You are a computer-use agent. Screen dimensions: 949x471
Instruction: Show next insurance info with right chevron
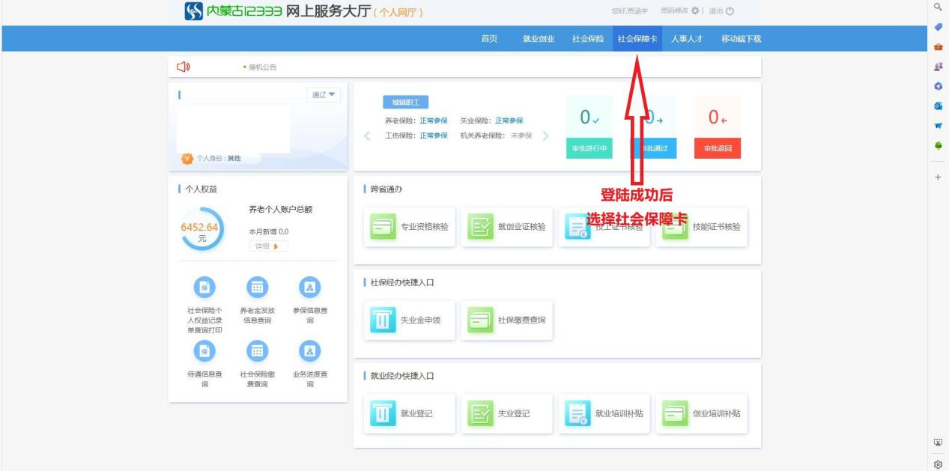click(545, 136)
